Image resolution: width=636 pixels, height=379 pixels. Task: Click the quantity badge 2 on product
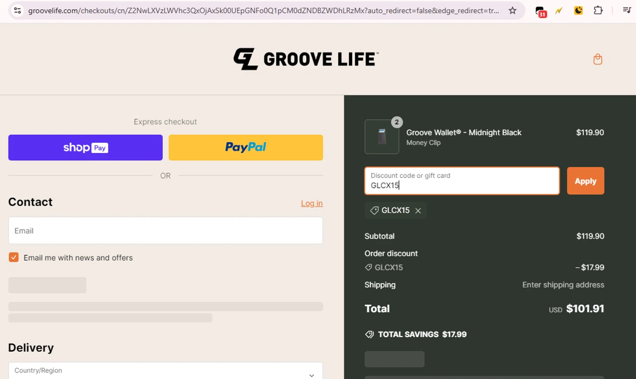click(x=397, y=122)
